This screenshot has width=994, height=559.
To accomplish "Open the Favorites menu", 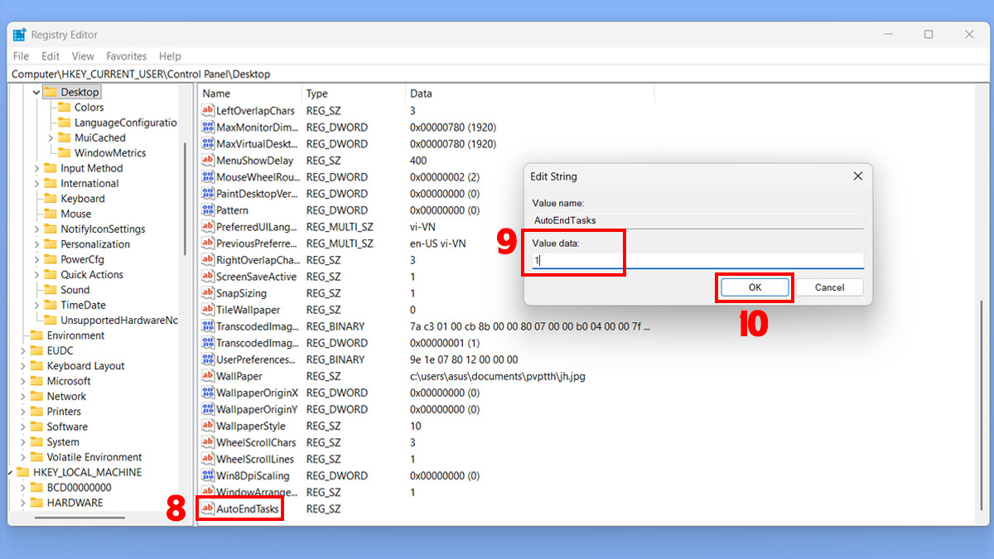I will (127, 56).
